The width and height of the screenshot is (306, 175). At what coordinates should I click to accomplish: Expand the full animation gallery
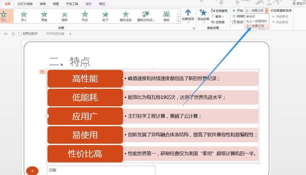pos(179,21)
